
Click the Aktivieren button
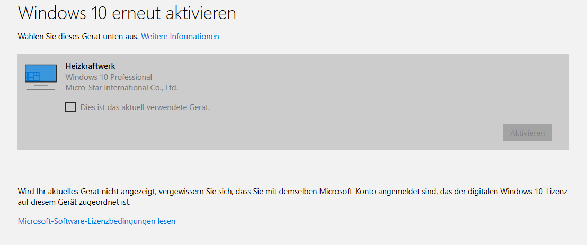[527, 133]
